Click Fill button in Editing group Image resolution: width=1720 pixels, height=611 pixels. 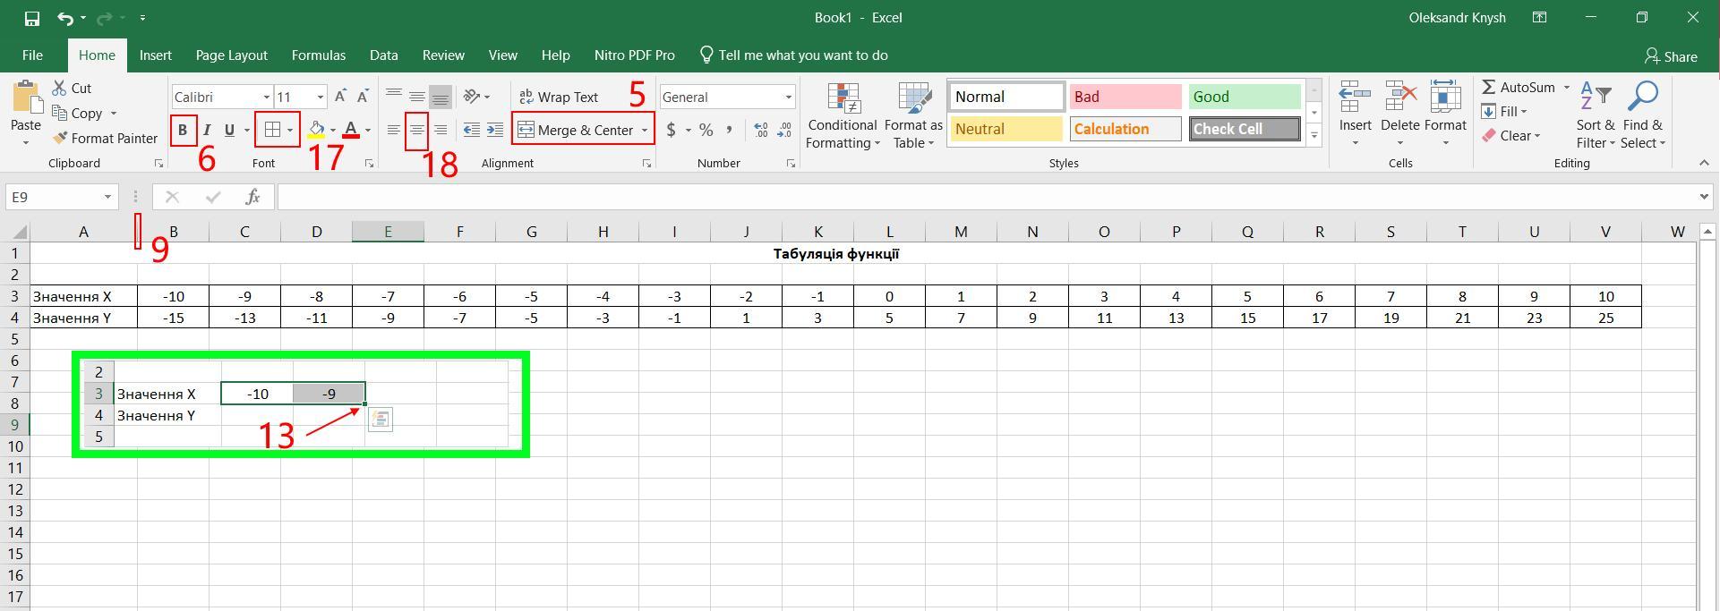point(1503,111)
